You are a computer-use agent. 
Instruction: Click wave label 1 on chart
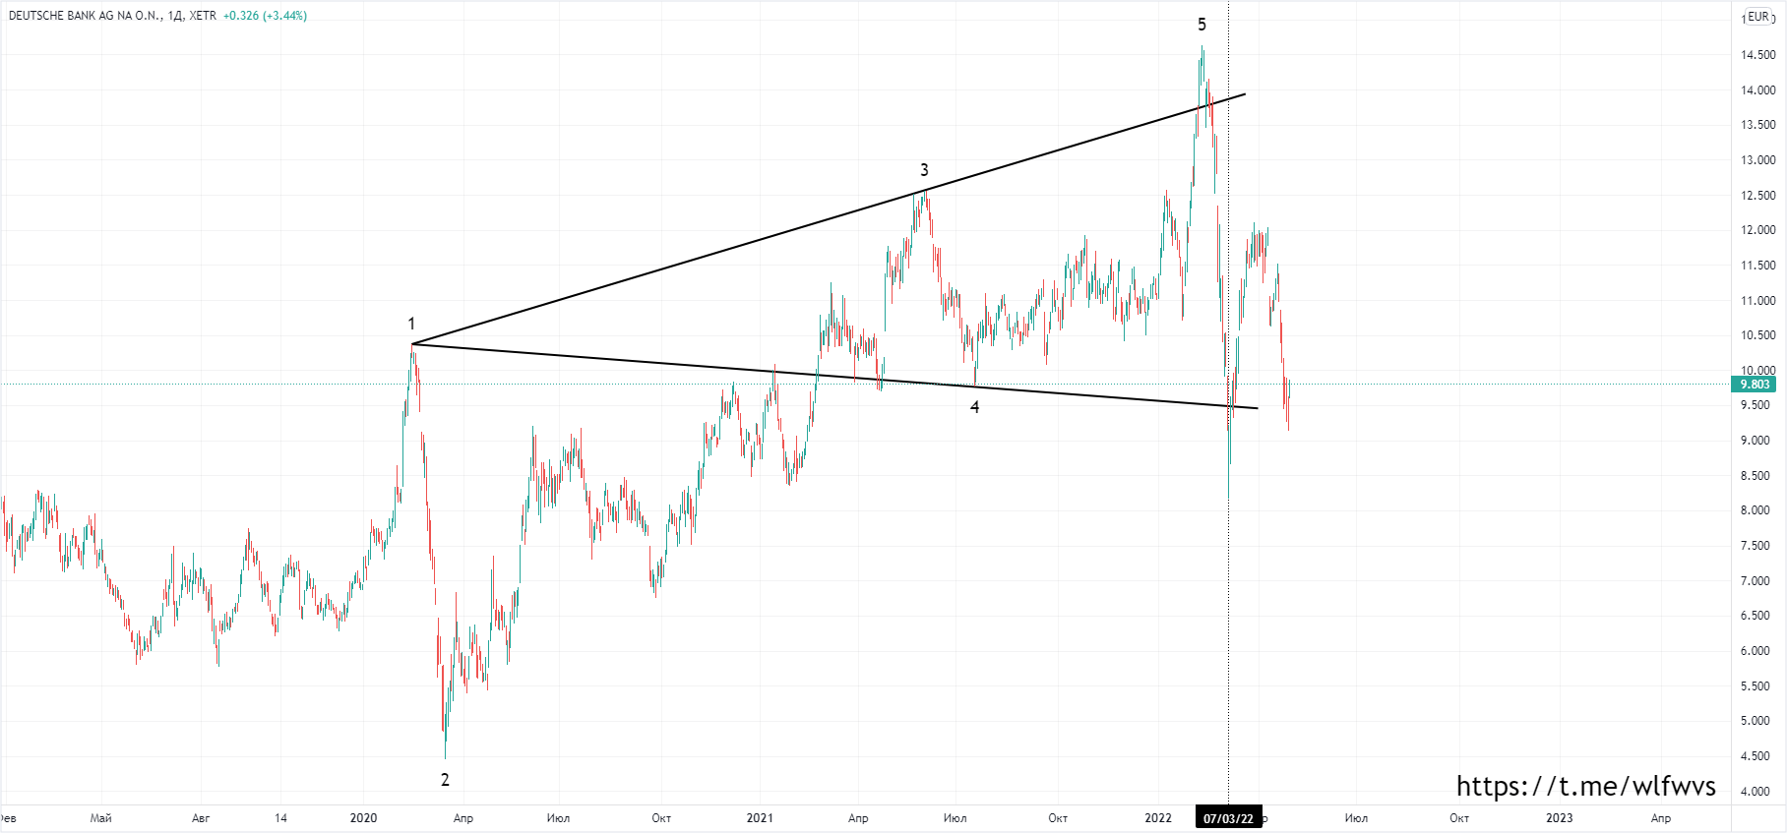[x=411, y=324]
